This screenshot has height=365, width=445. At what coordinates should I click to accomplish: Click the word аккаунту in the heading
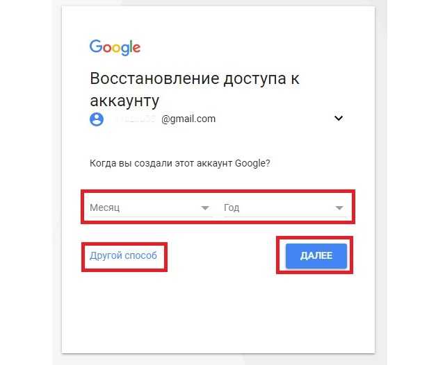click(124, 101)
